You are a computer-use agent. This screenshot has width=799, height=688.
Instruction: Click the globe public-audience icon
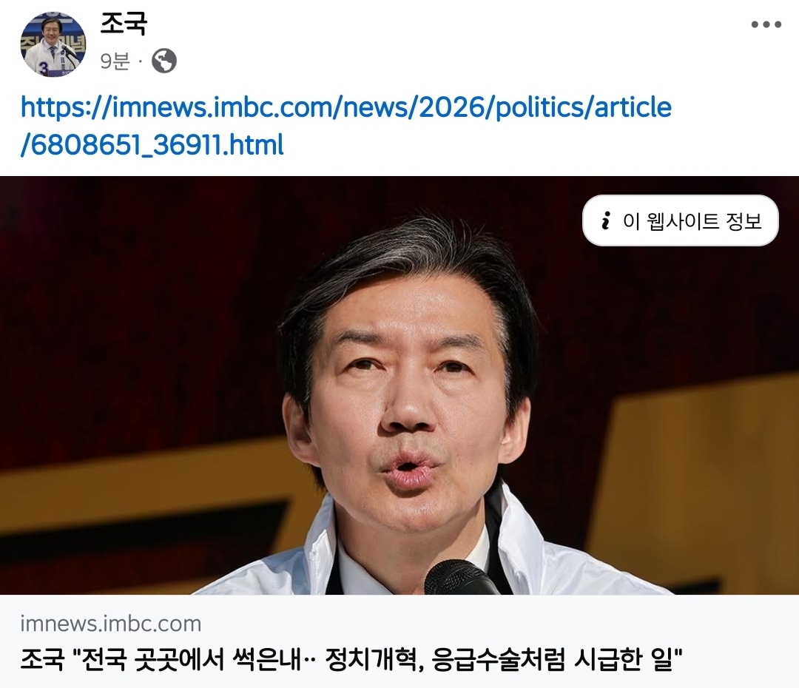click(164, 61)
